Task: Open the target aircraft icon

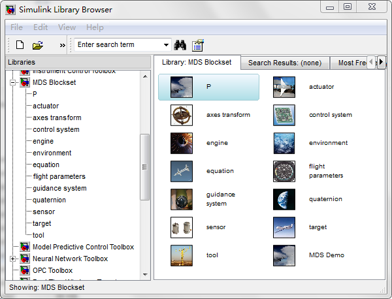Action: pyautogui.click(x=284, y=227)
